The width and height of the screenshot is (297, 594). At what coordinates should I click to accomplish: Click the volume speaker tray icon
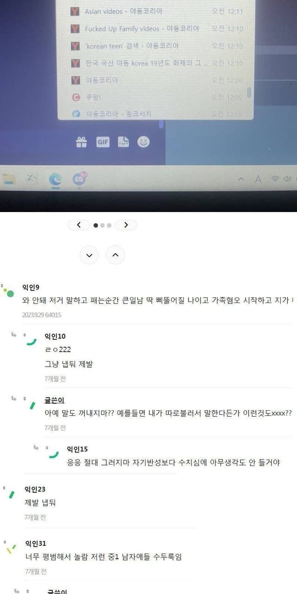click(x=287, y=179)
